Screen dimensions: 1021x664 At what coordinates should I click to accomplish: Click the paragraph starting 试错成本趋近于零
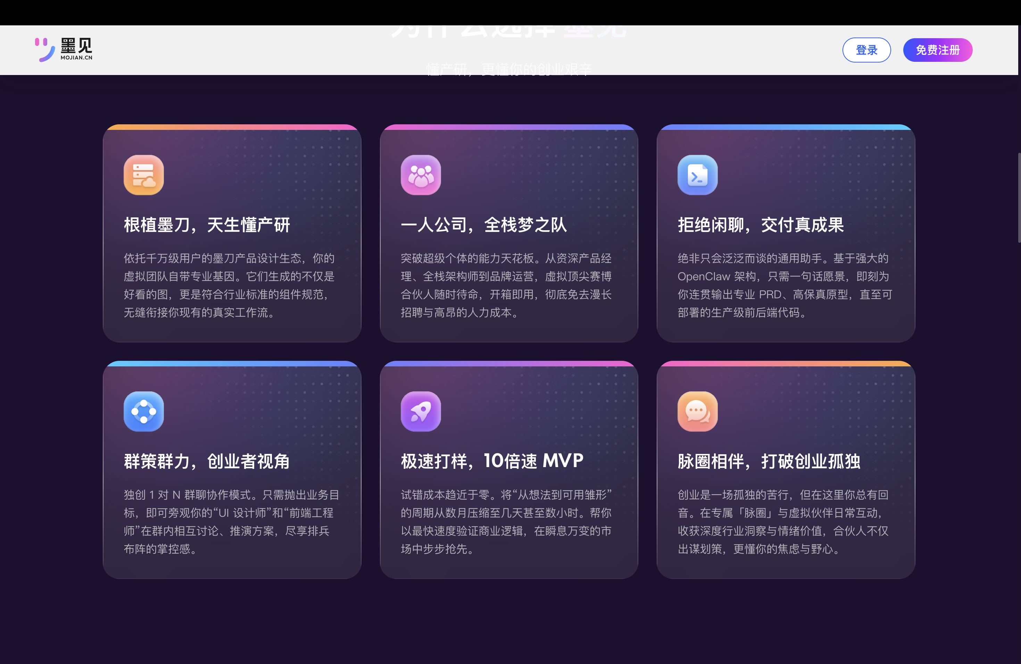(x=506, y=522)
